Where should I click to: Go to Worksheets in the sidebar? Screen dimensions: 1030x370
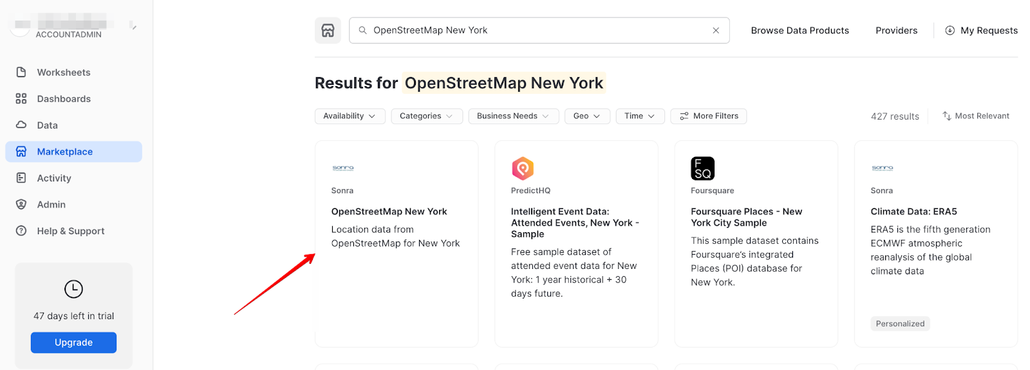click(73, 72)
